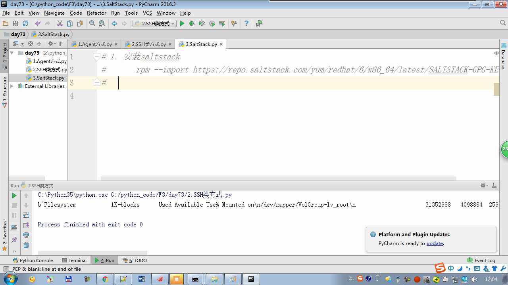Open the project view mode dropdown
The height and width of the screenshot is (285, 508).
tap(18, 44)
